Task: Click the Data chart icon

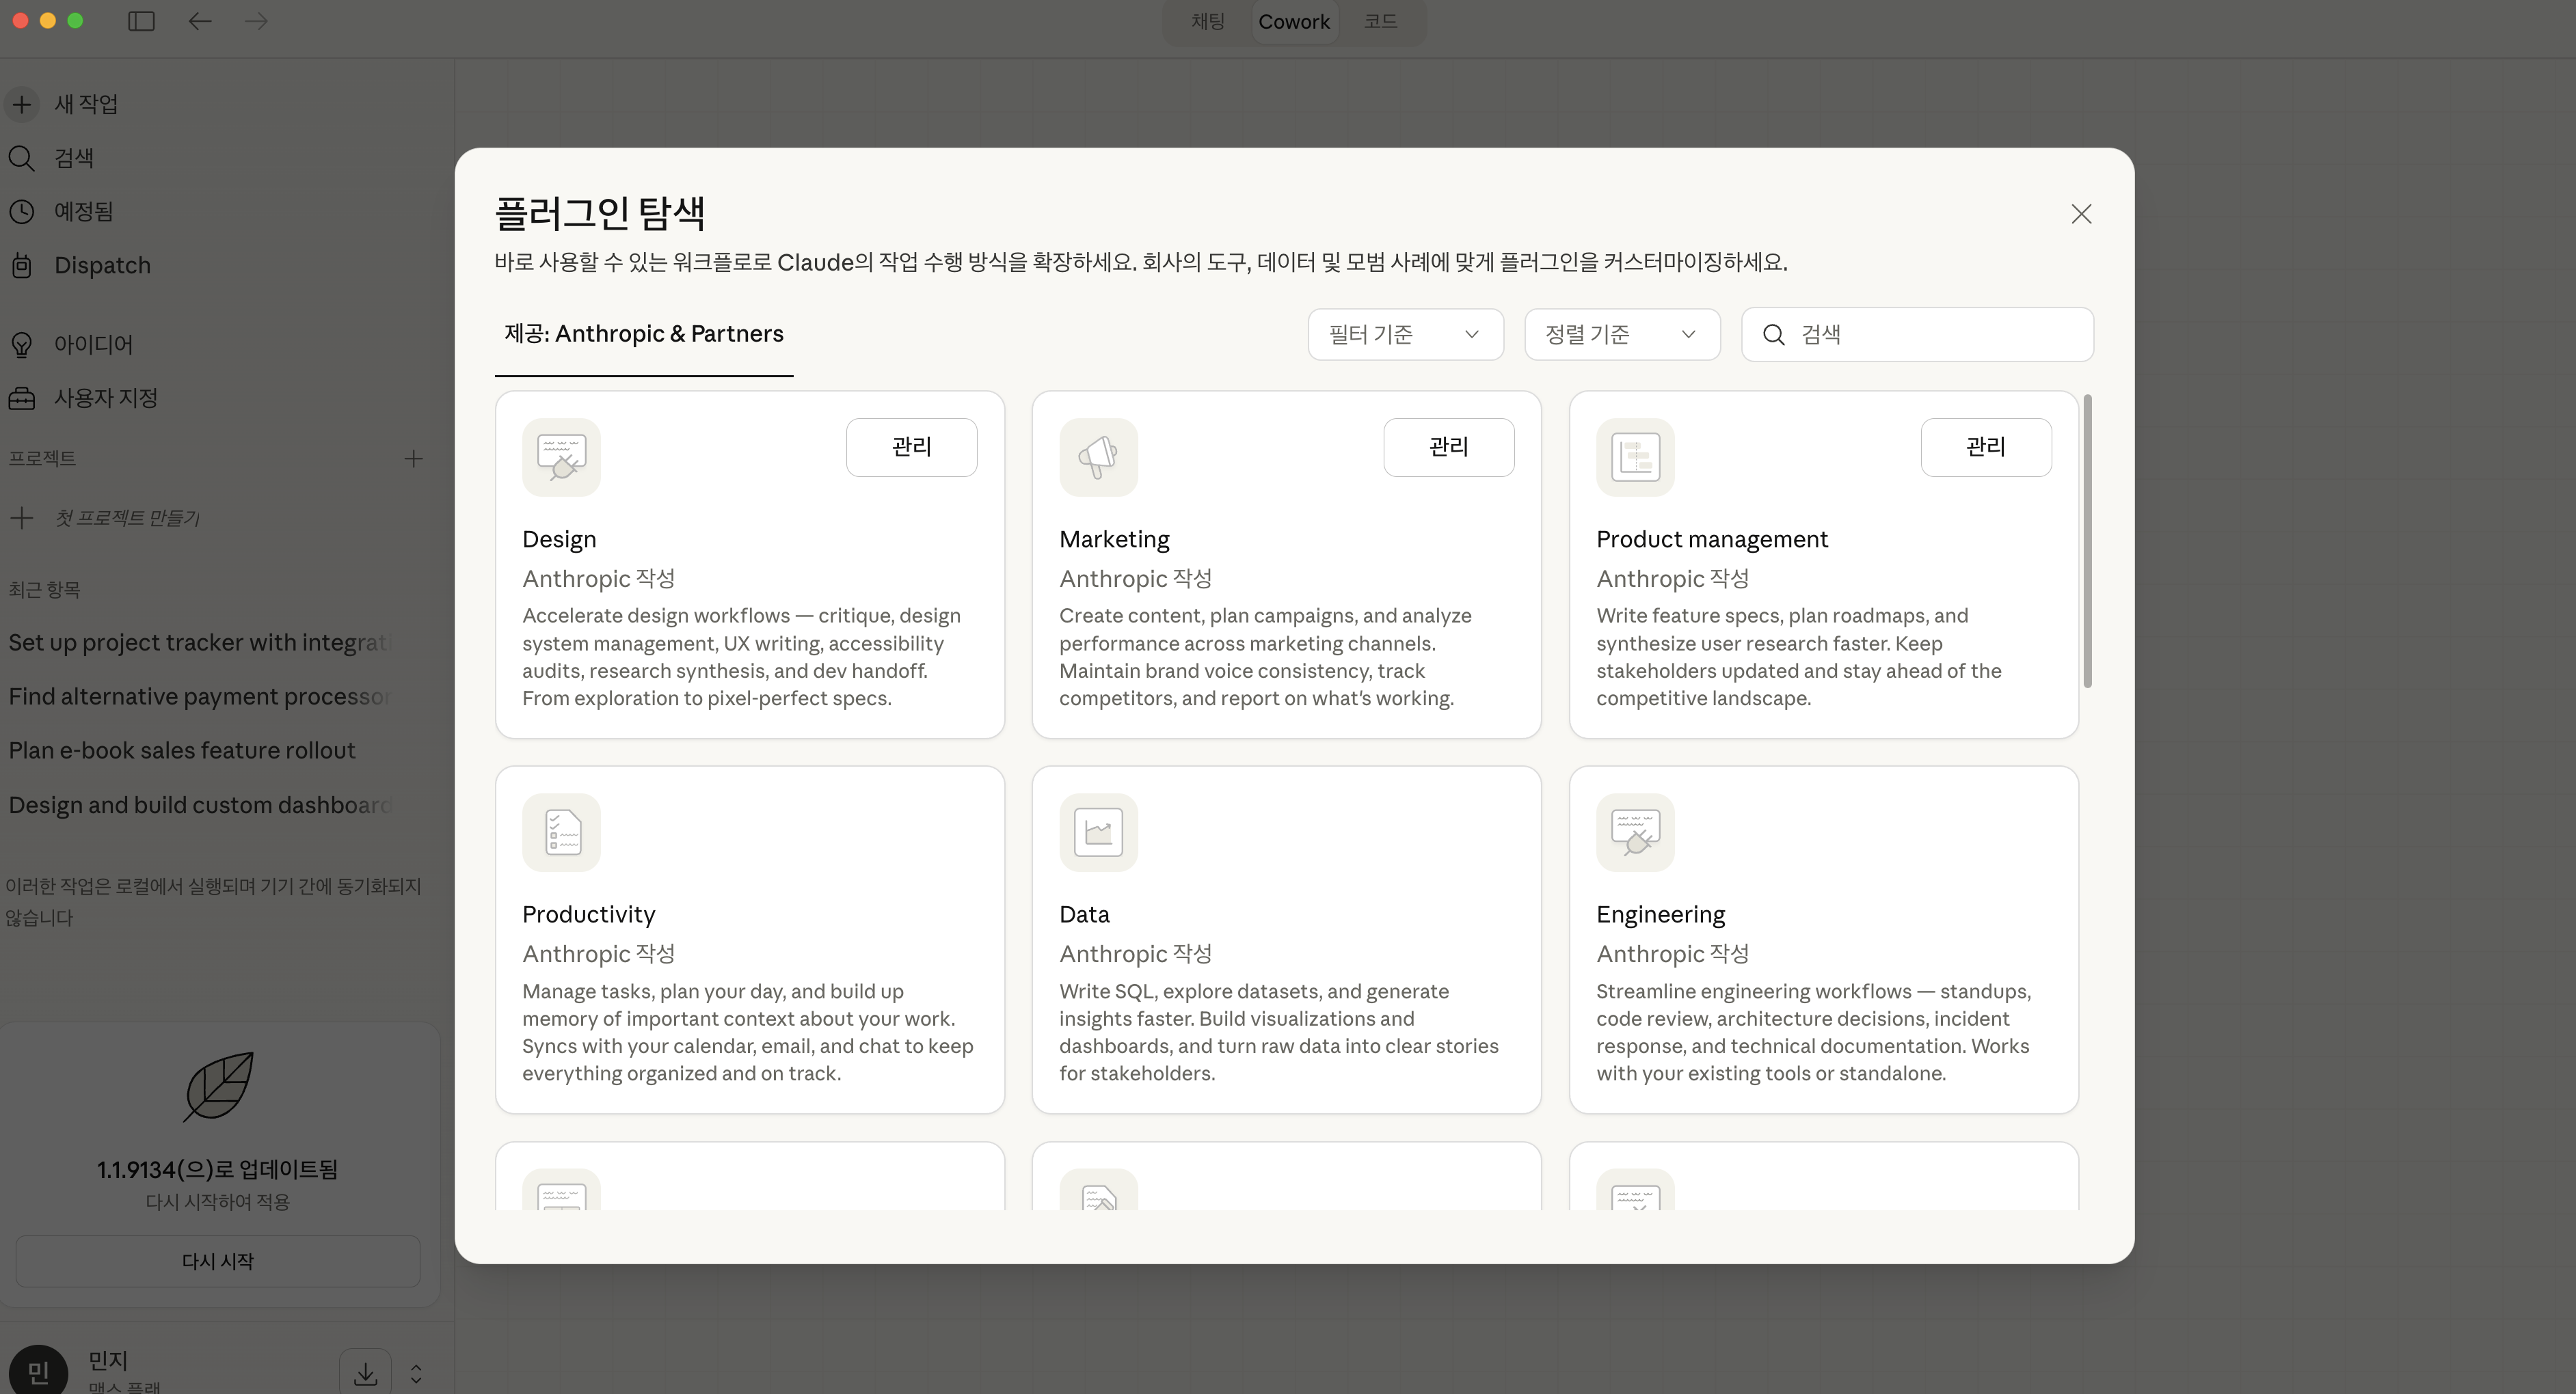Action: coord(1098,832)
